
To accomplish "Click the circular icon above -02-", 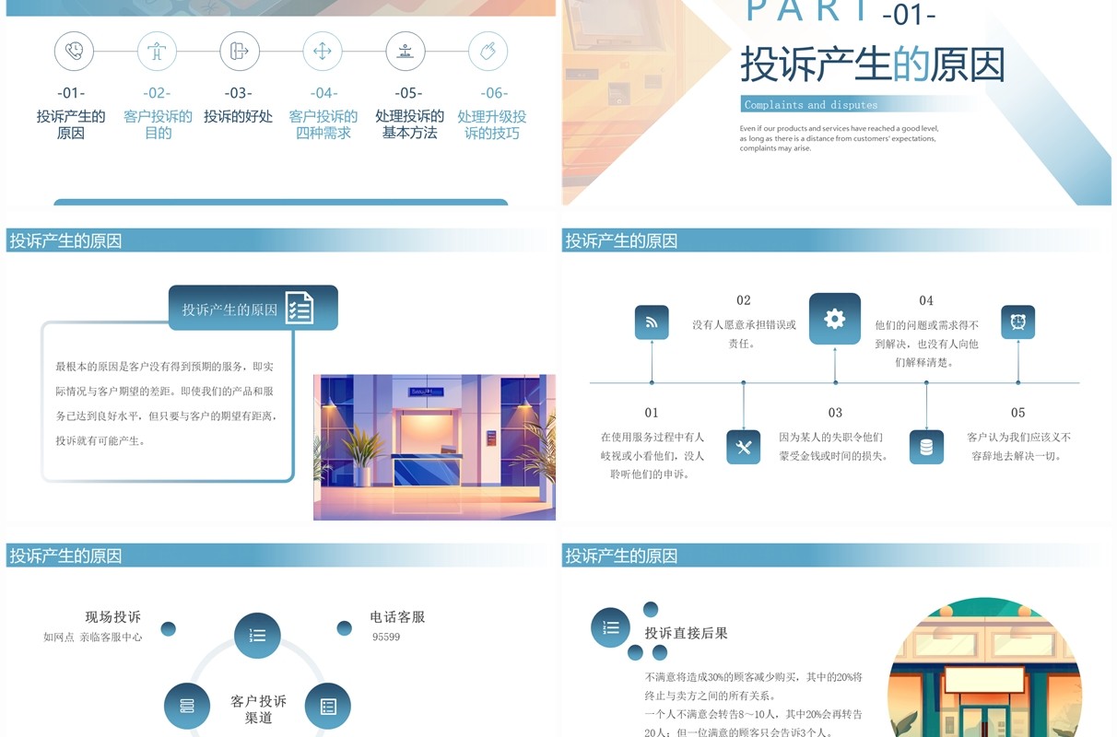I will point(157,51).
